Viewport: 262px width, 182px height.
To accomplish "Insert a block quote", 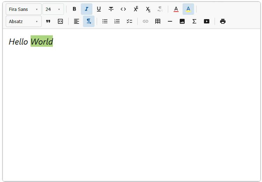I will pos(48,21).
